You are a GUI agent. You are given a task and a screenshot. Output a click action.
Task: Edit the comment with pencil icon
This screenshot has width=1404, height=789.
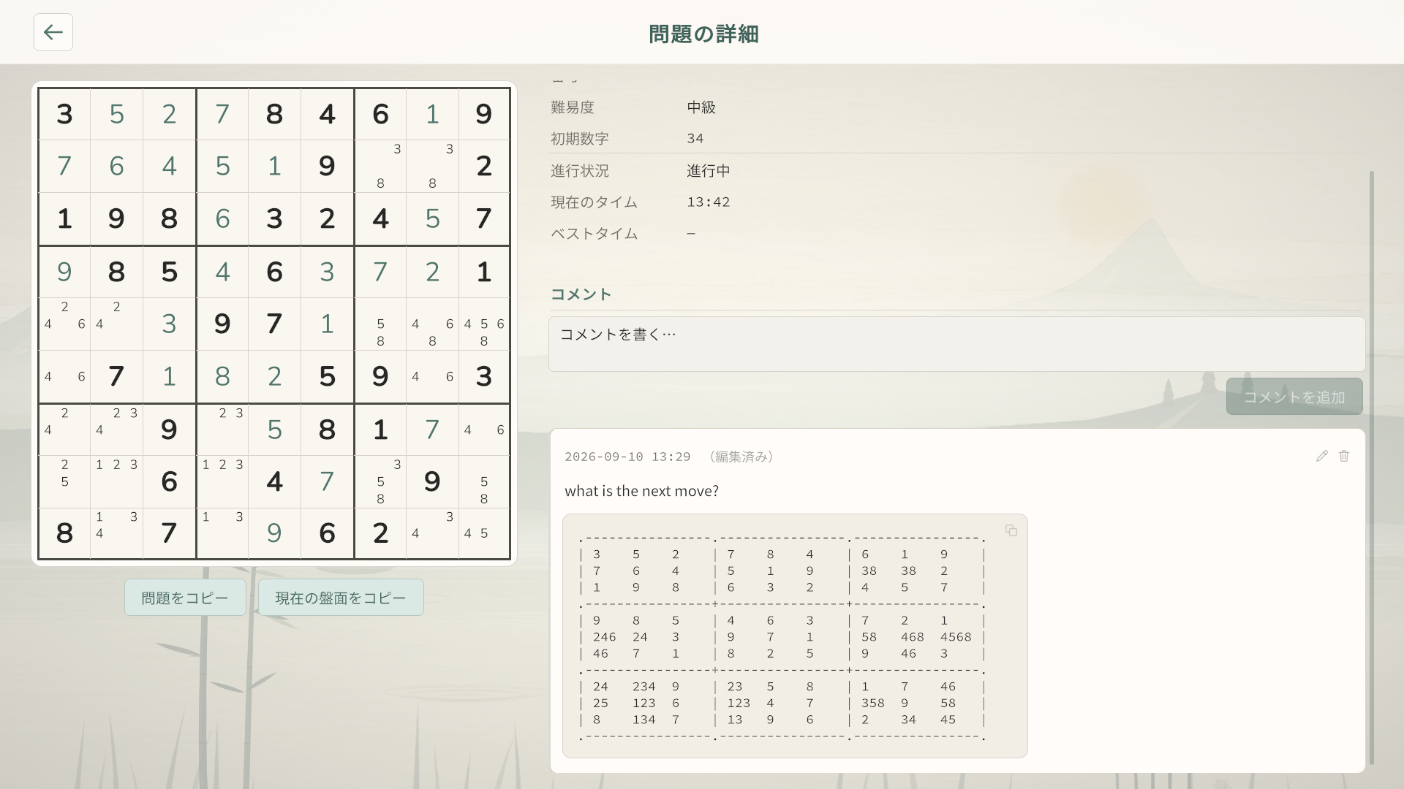click(1321, 456)
